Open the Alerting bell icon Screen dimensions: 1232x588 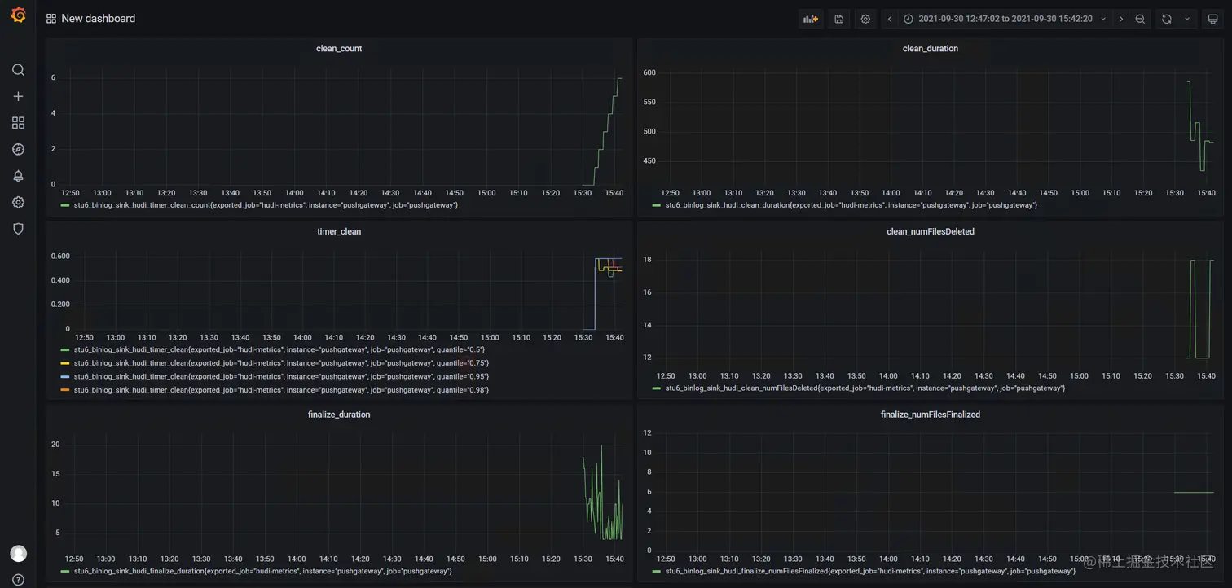point(18,176)
